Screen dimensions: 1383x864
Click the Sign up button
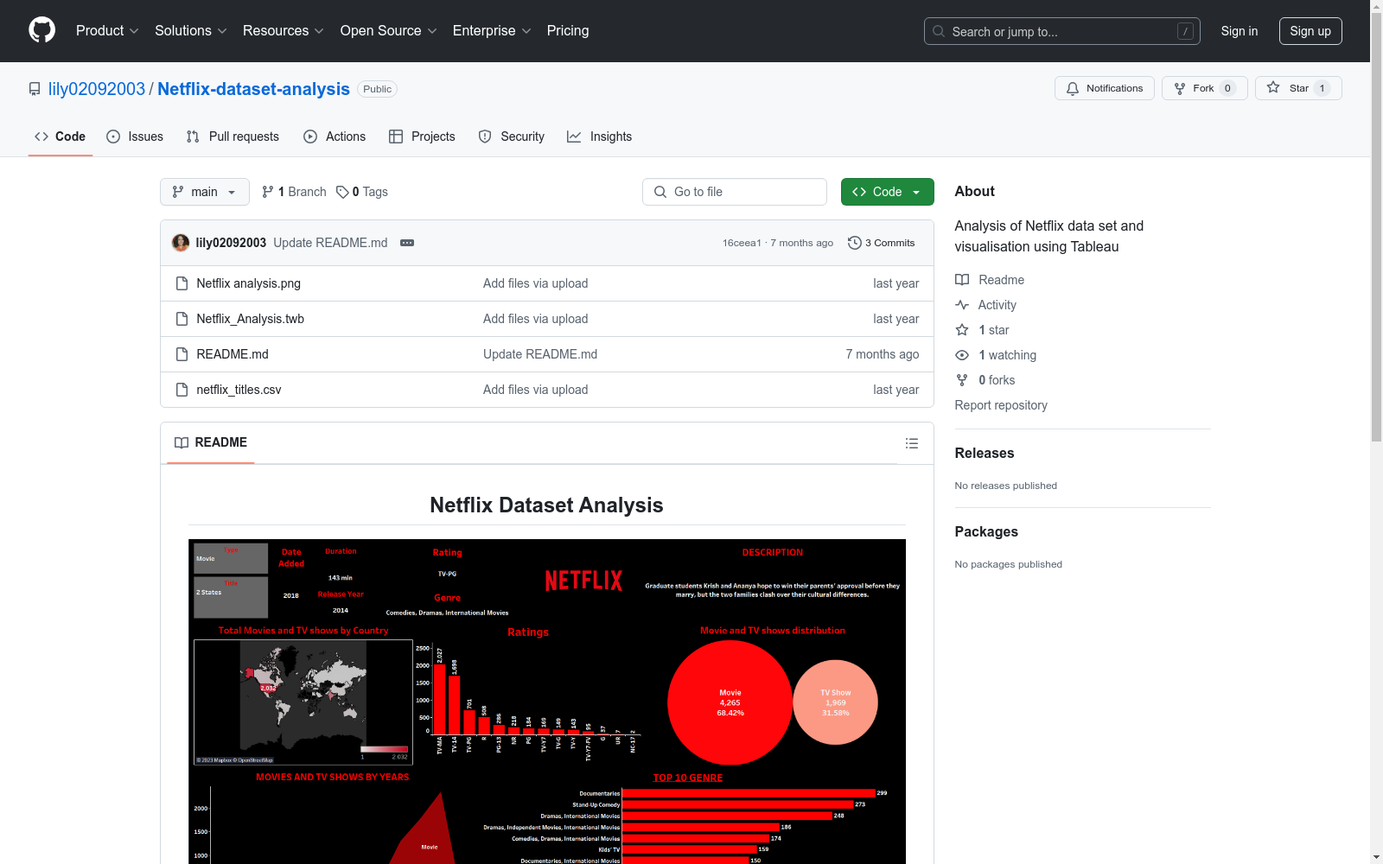(x=1310, y=31)
